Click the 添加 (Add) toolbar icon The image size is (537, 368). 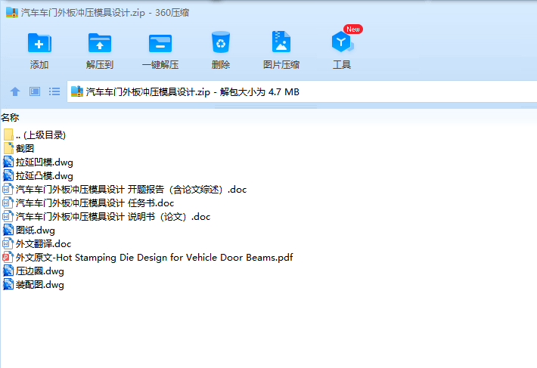point(39,43)
